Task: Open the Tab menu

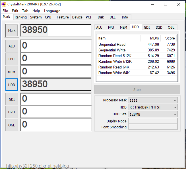Action: click(25, 11)
